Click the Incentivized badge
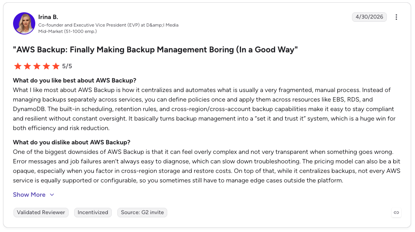 coord(93,213)
